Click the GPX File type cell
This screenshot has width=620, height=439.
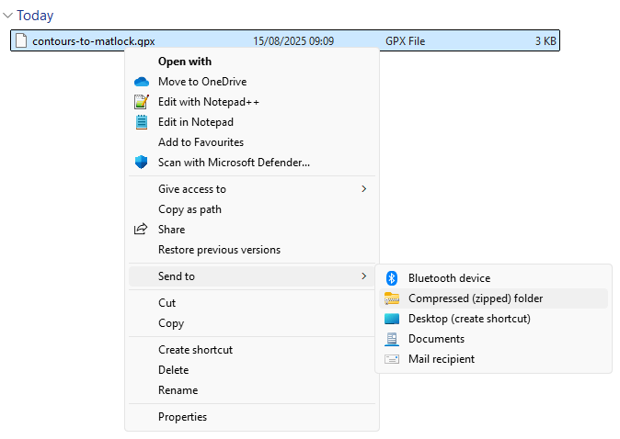(x=406, y=41)
